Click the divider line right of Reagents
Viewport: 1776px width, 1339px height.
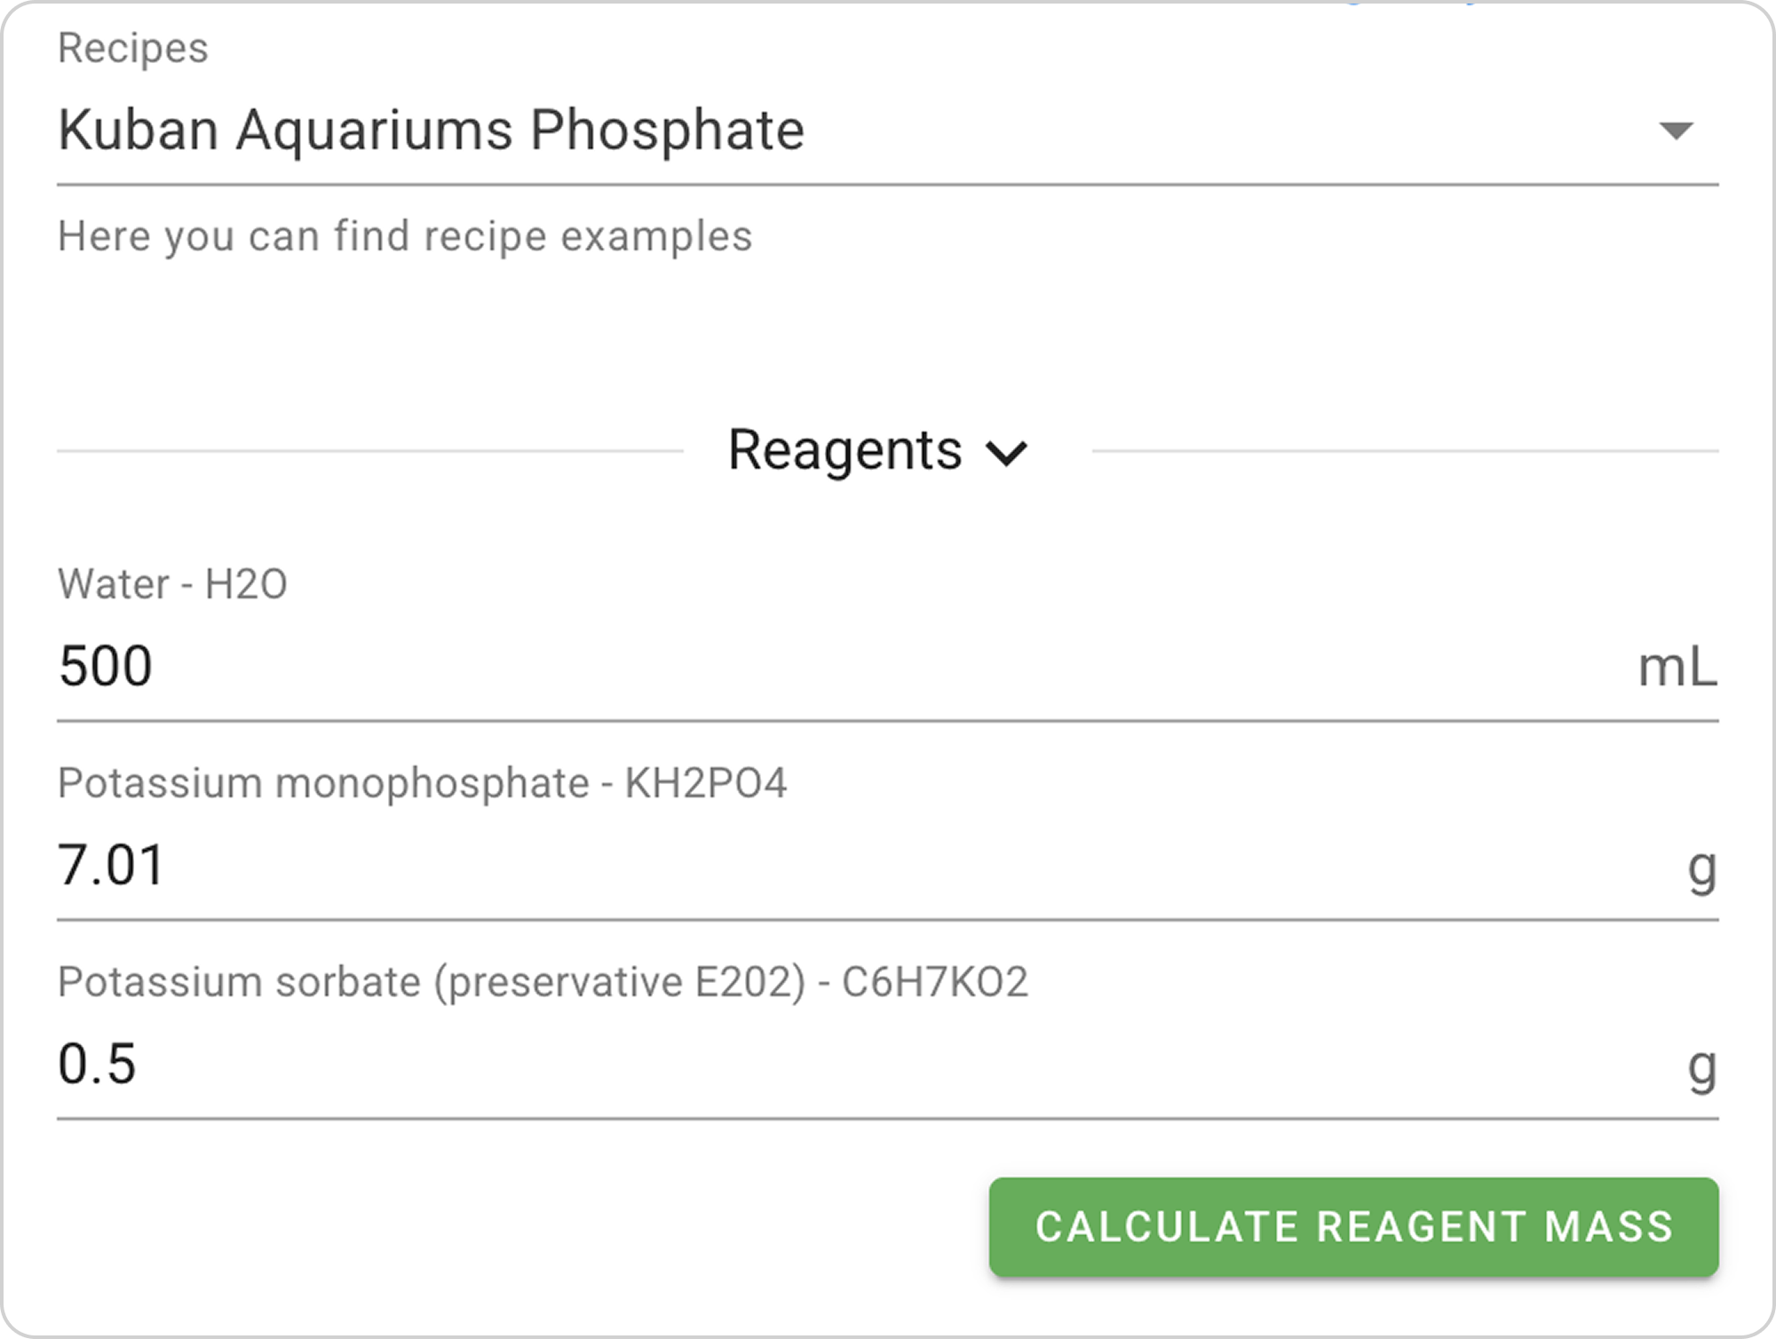pyautogui.click(x=1405, y=451)
